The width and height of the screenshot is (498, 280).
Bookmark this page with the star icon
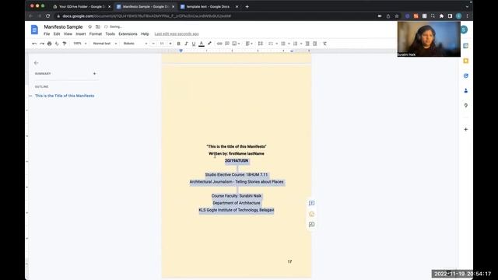coord(397,16)
